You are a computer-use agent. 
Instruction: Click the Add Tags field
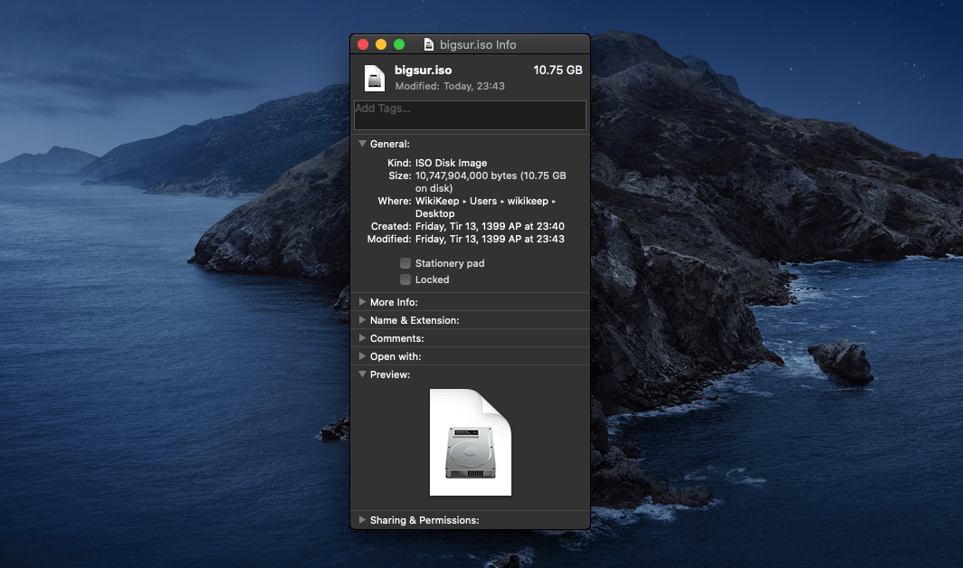click(470, 116)
